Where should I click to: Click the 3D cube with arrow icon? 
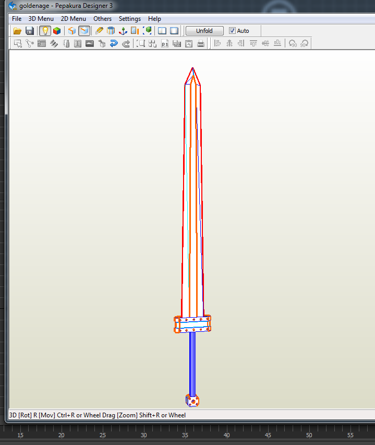(102, 43)
